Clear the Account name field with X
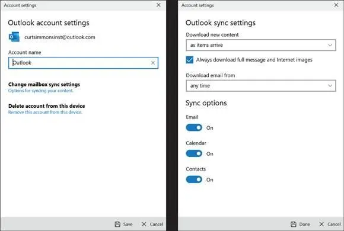The width and height of the screenshot is (344, 231). [x=153, y=63]
